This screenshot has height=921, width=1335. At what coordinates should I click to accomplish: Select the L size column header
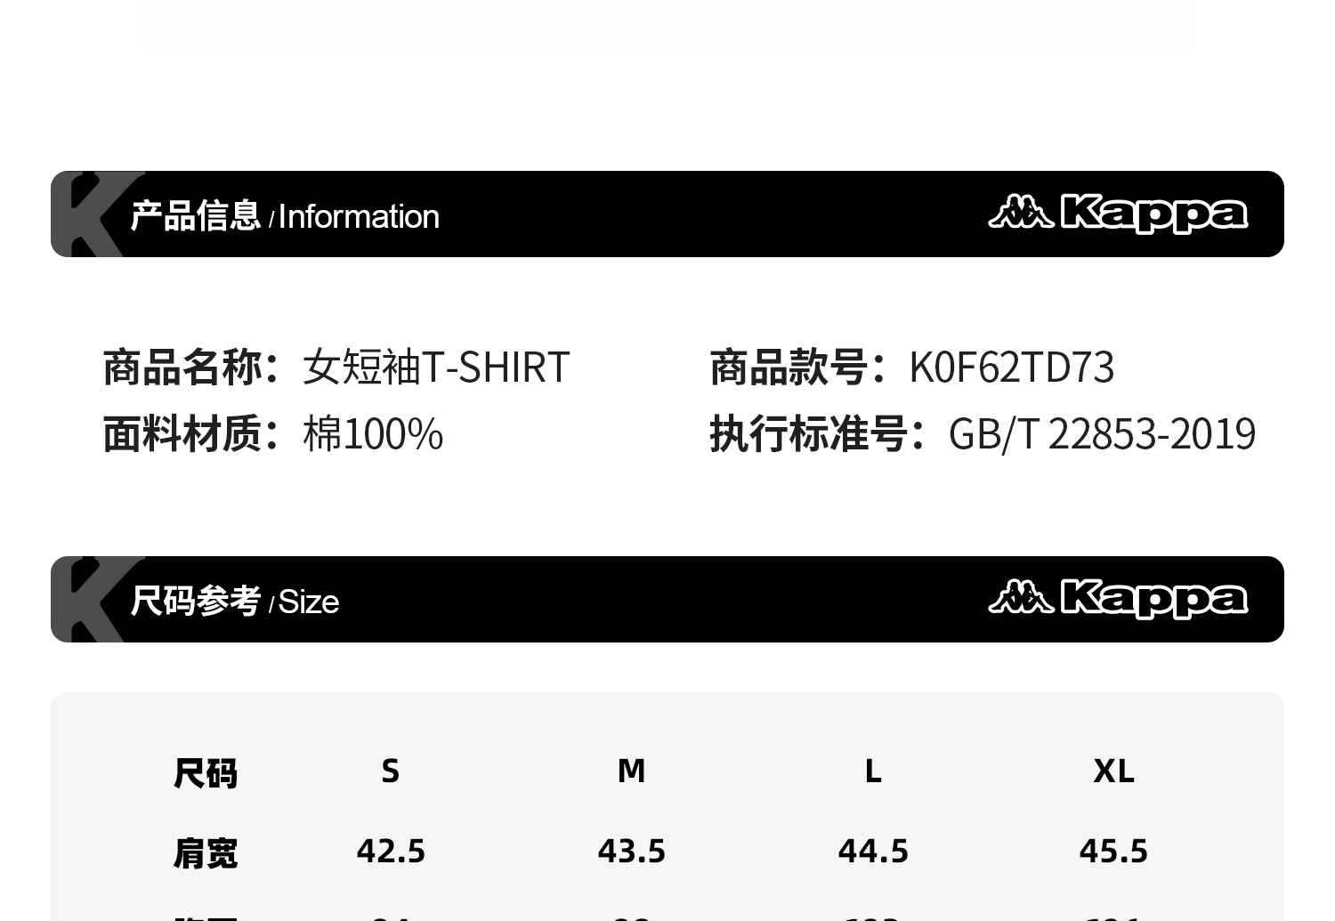coord(873,771)
